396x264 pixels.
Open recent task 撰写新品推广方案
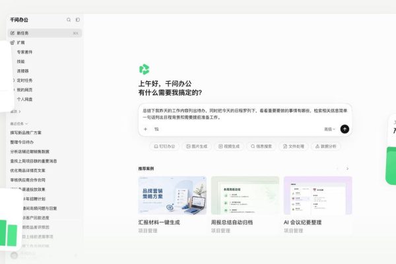point(26,133)
